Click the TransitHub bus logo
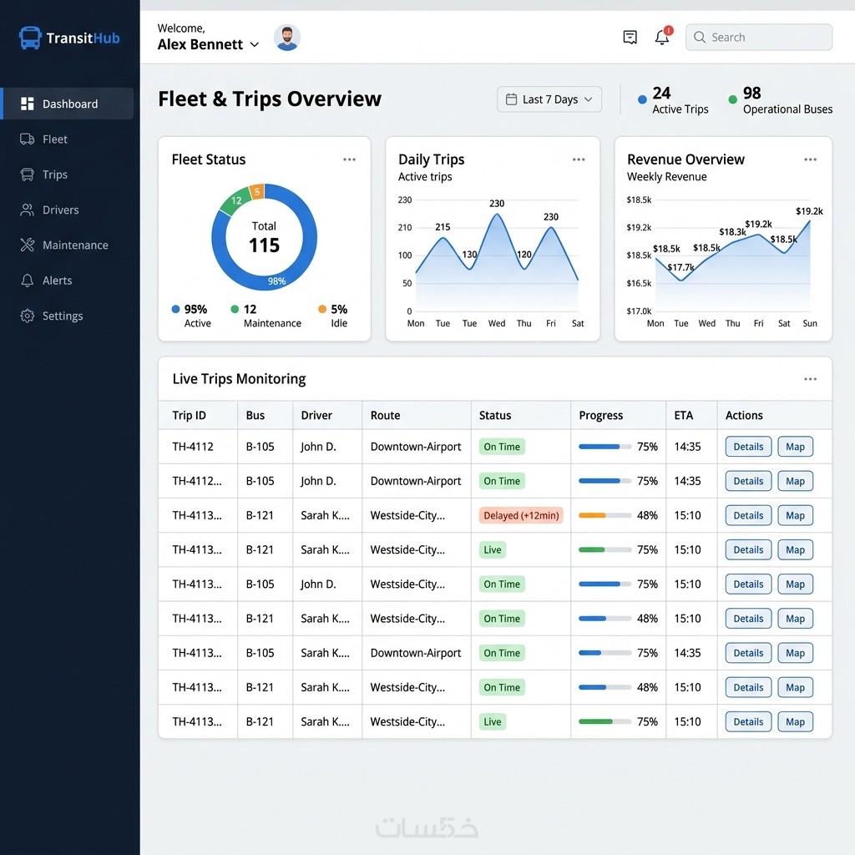The height and width of the screenshot is (855, 855). [x=30, y=38]
